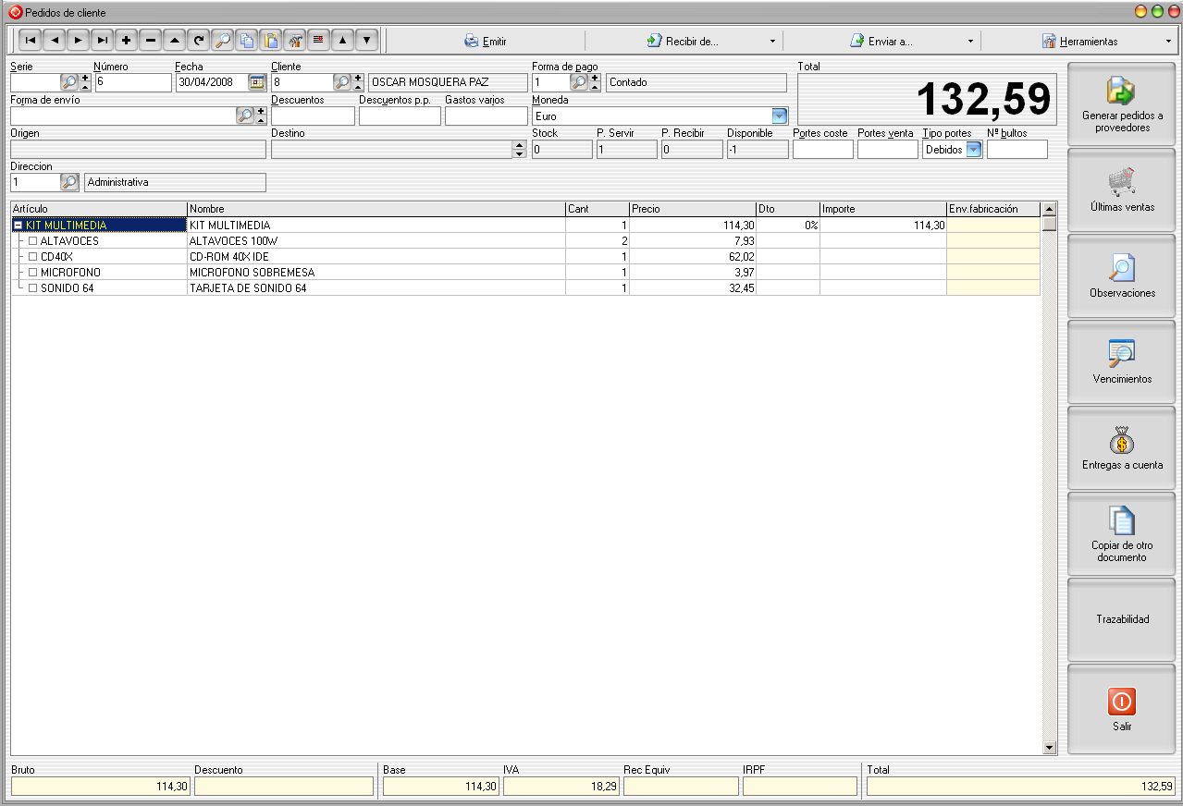Open the Moneda Euro dropdown
The image size is (1183, 806).
point(779,116)
